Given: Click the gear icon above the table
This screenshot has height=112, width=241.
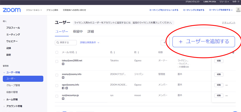Looking at the screenshot, I should tap(233, 52).
